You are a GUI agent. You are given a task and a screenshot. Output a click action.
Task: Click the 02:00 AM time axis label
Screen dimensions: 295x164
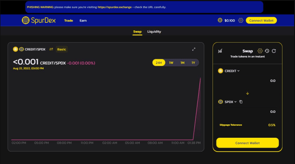pos(110,143)
